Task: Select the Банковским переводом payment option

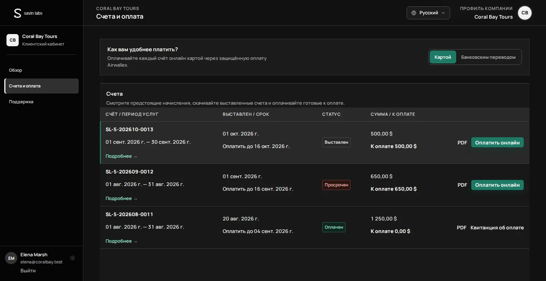Action: [488, 57]
